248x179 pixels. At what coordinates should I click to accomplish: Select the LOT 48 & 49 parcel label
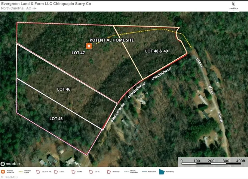(x=156, y=51)
